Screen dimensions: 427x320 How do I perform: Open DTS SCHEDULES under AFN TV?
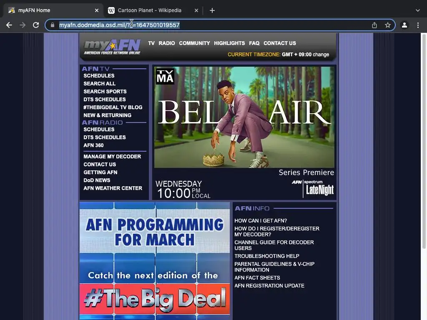point(105,99)
